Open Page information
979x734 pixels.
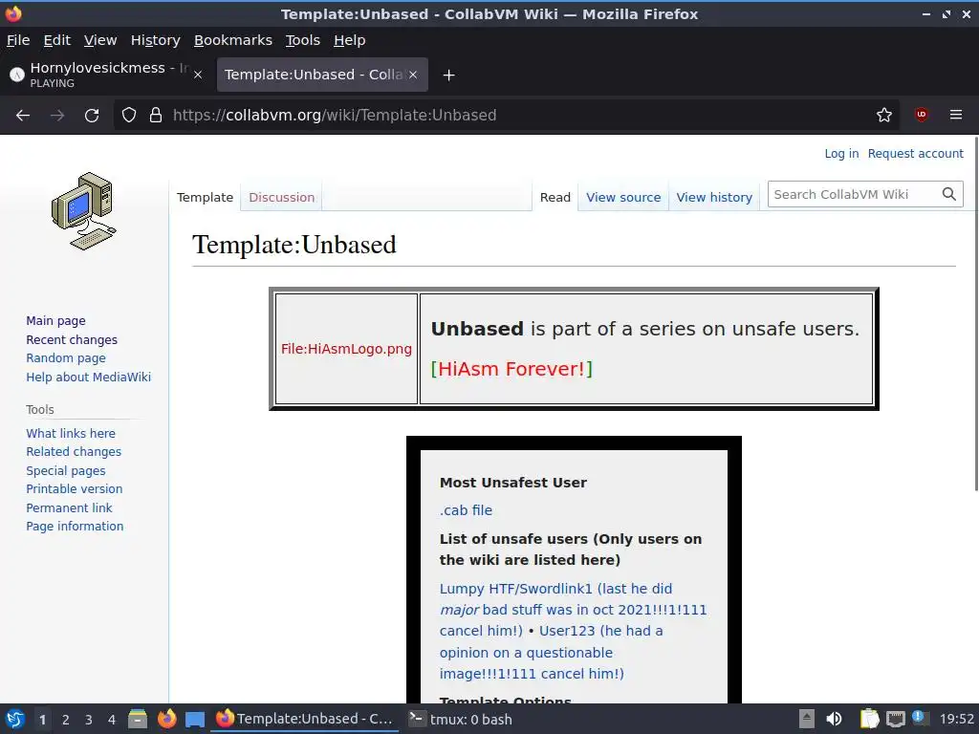coord(75,527)
